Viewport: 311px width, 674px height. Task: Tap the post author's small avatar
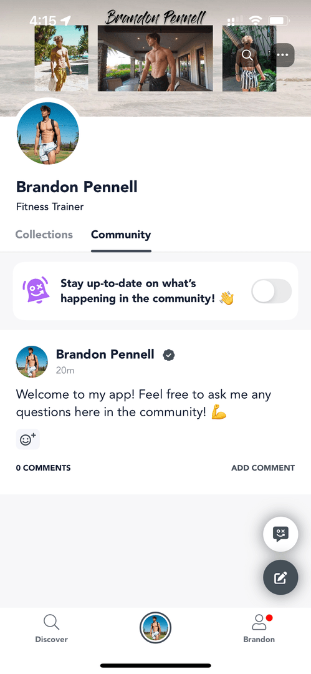point(32,362)
